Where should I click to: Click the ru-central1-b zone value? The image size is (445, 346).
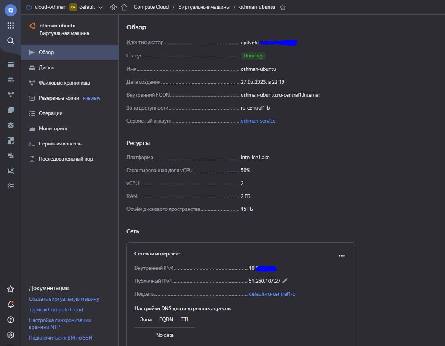pyautogui.click(x=255, y=108)
